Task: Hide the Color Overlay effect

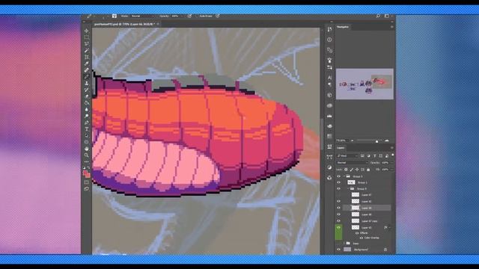Action: click(x=361, y=238)
